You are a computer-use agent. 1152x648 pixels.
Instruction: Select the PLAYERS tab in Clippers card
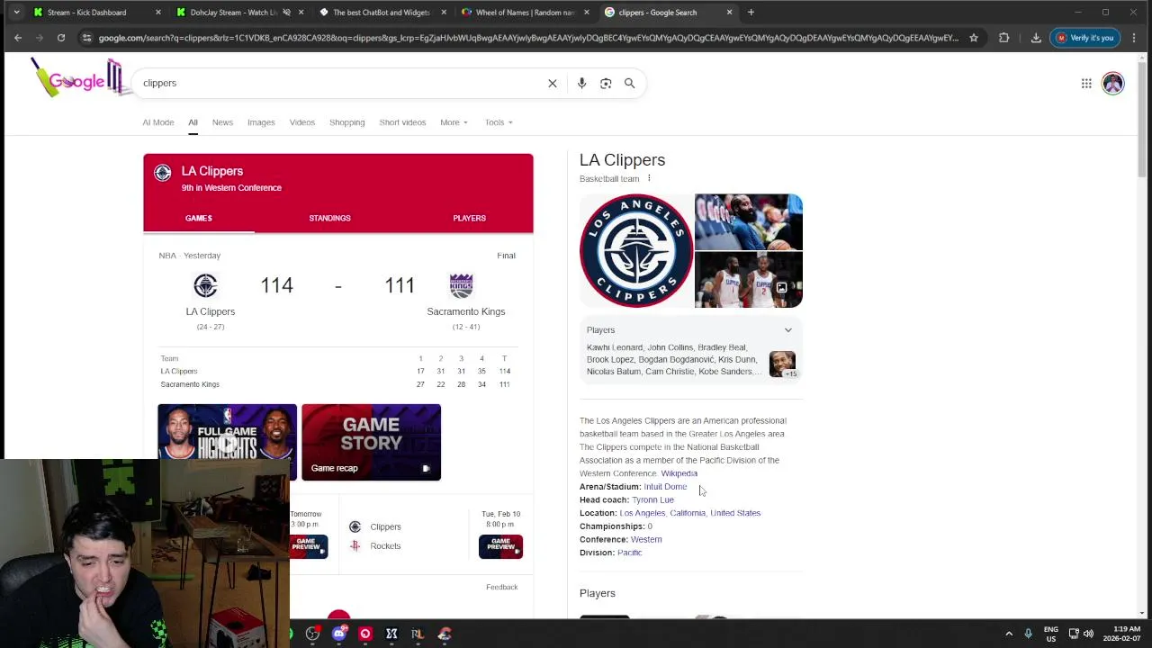point(469,218)
